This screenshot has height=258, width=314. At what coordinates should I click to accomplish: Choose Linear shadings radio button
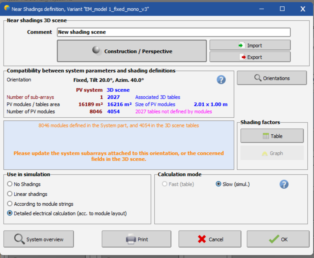(x=10, y=194)
